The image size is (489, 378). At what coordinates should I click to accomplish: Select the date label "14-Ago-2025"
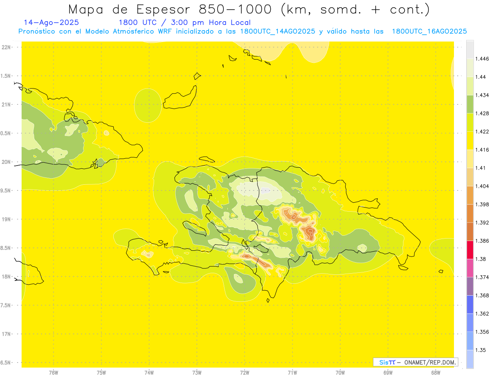point(51,23)
